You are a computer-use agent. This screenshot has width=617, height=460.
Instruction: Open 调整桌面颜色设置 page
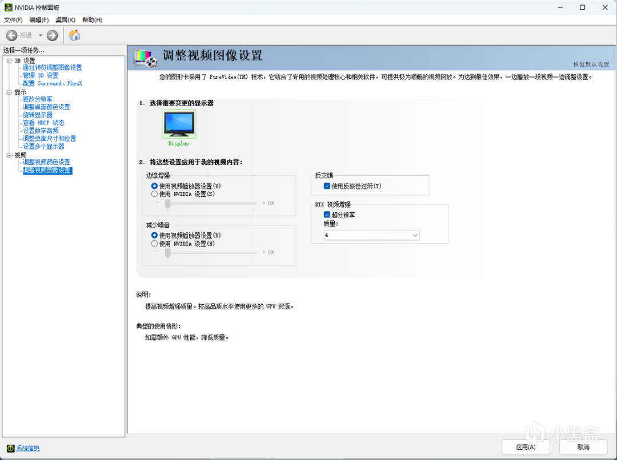(x=46, y=107)
